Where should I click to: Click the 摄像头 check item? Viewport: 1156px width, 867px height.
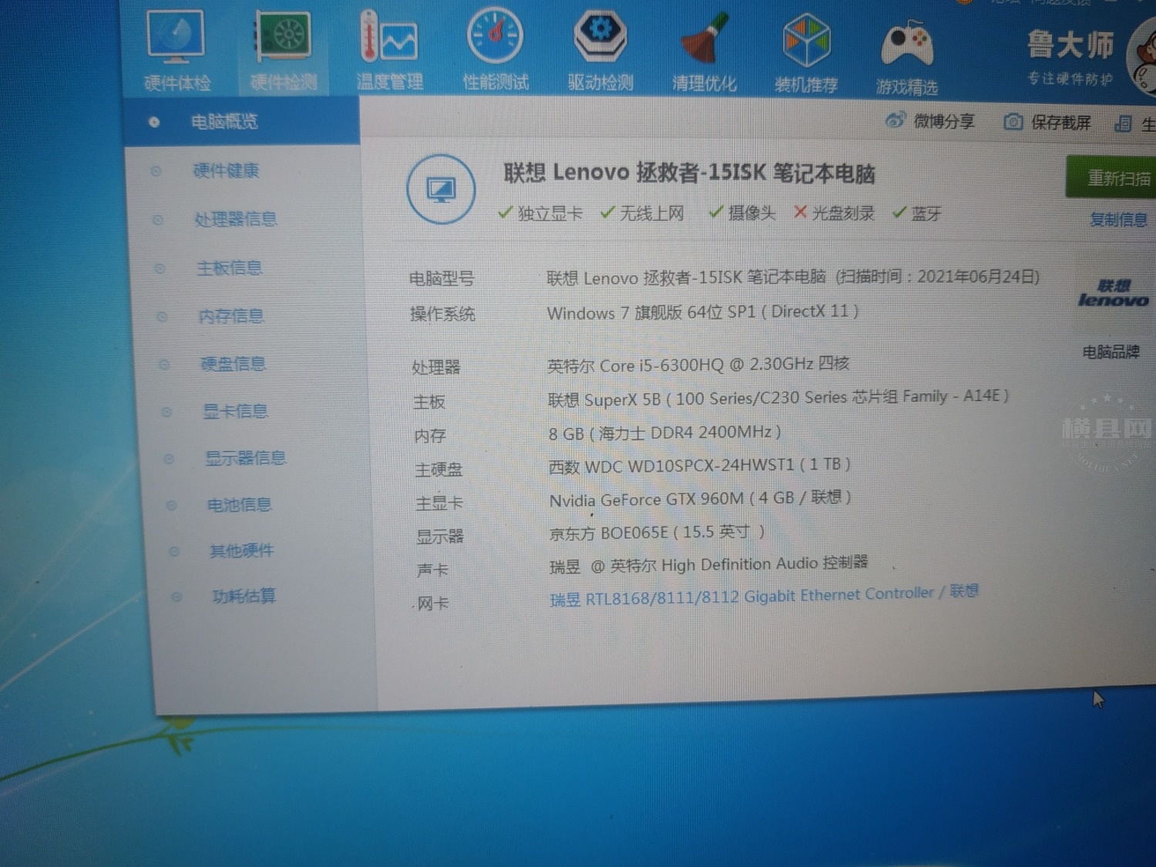(x=741, y=213)
